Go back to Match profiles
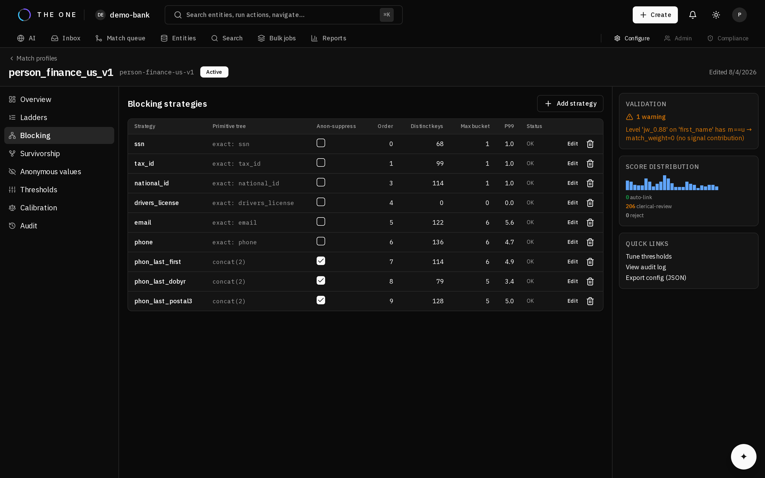The height and width of the screenshot is (478, 765). click(x=33, y=58)
